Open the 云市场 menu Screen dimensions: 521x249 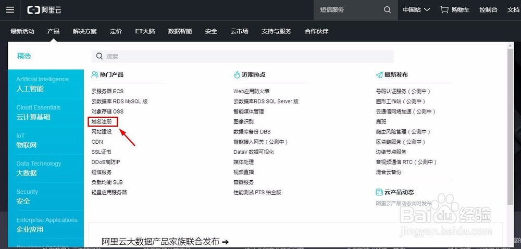click(239, 31)
